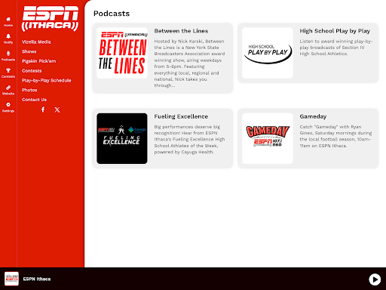
Task: Open High School Play by Play artwork
Action: tap(268, 53)
